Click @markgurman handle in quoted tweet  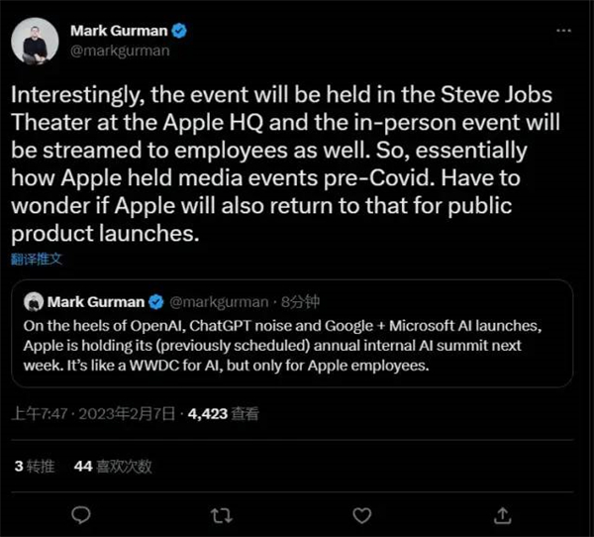[219, 302]
